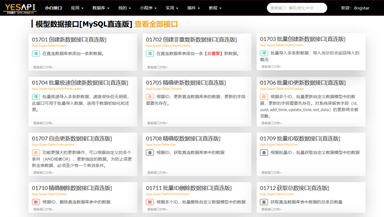
Task: Click the 增 badge in card 01701
Action: click(x=36, y=54)
